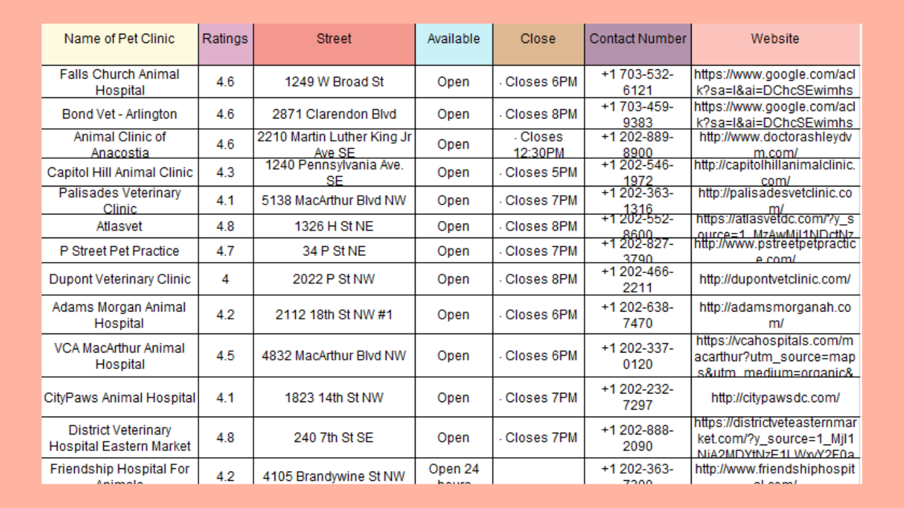The height and width of the screenshot is (508, 904).
Task: Select the "Falls Church Animal Hospital" cell
Action: 120,82
